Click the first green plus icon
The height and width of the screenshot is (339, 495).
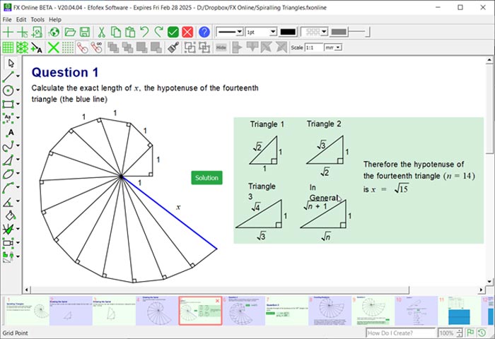tap(8, 32)
